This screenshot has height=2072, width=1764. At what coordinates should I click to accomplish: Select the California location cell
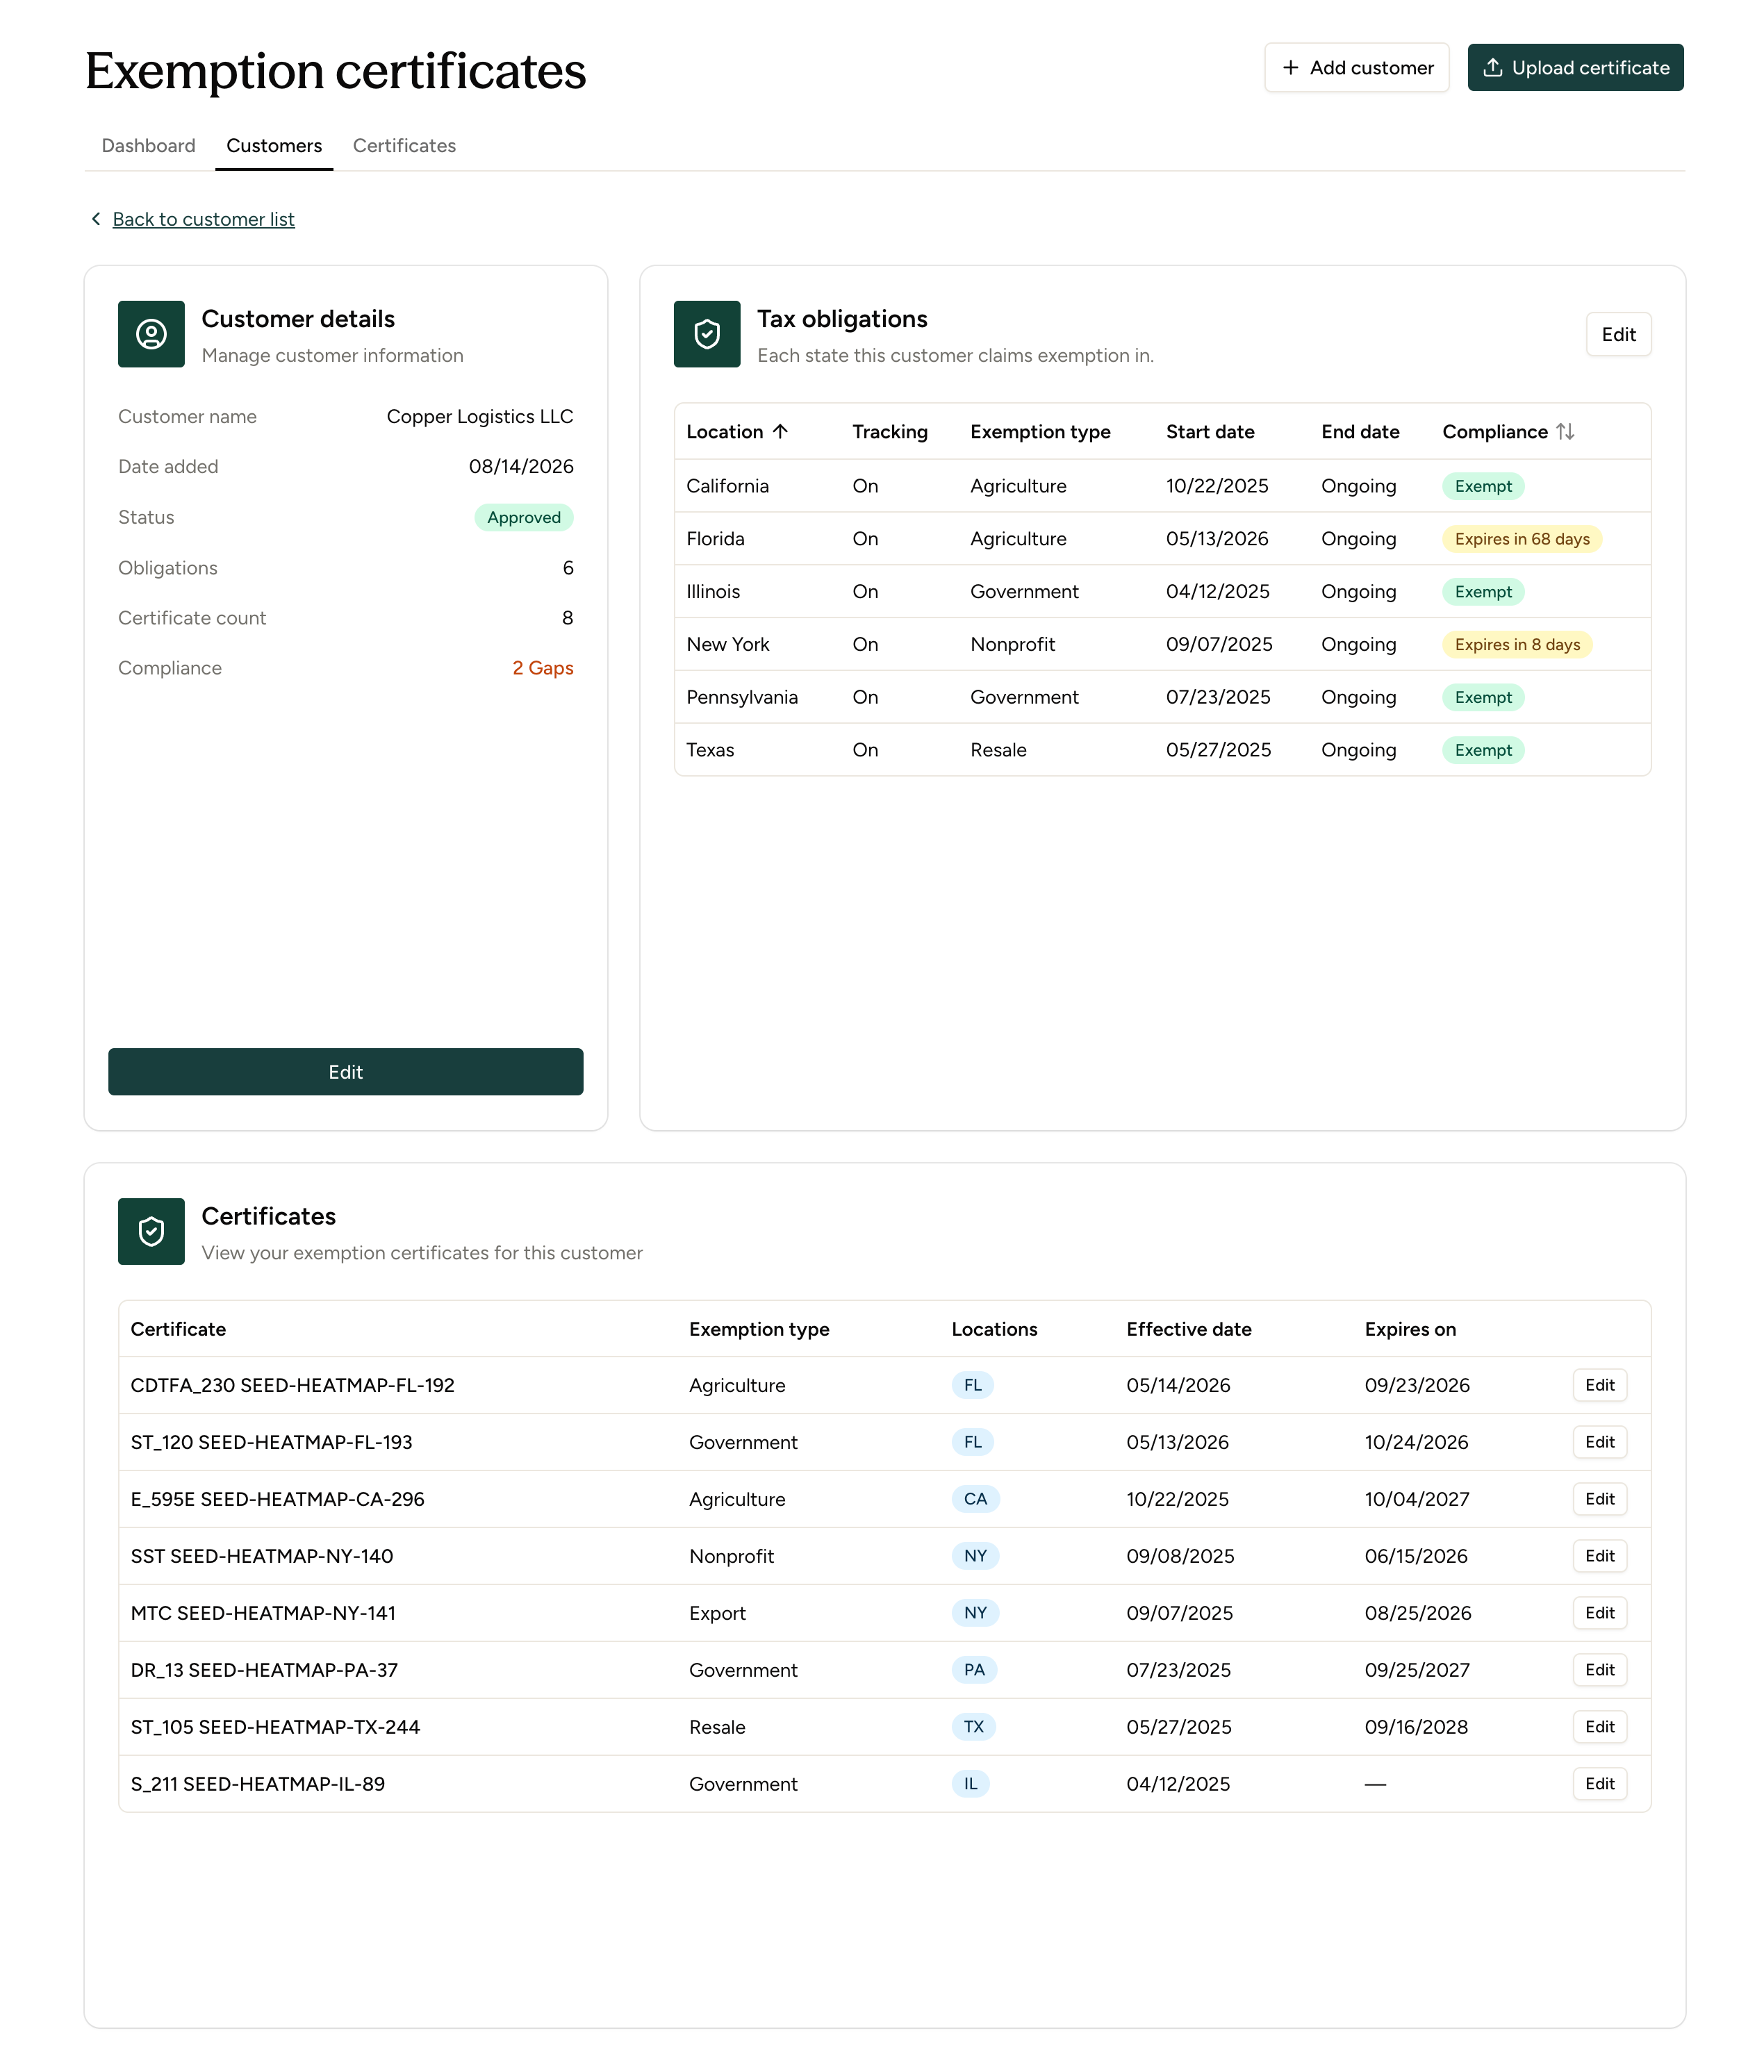(x=728, y=486)
